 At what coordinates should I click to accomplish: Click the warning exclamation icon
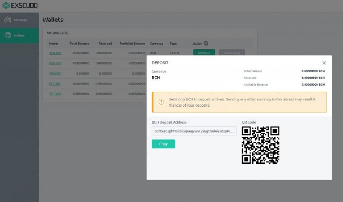[x=161, y=102]
